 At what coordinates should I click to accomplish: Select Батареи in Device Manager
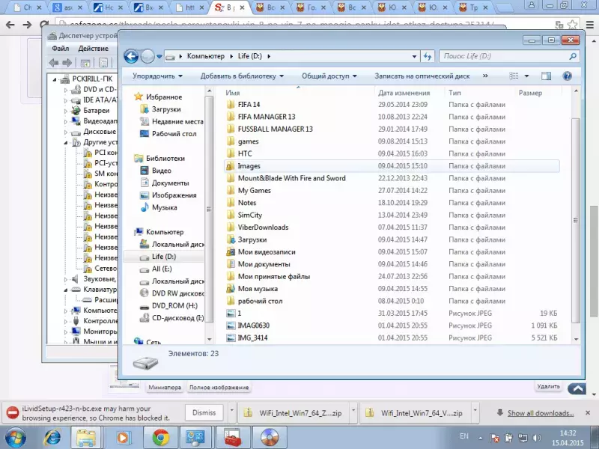tap(96, 111)
